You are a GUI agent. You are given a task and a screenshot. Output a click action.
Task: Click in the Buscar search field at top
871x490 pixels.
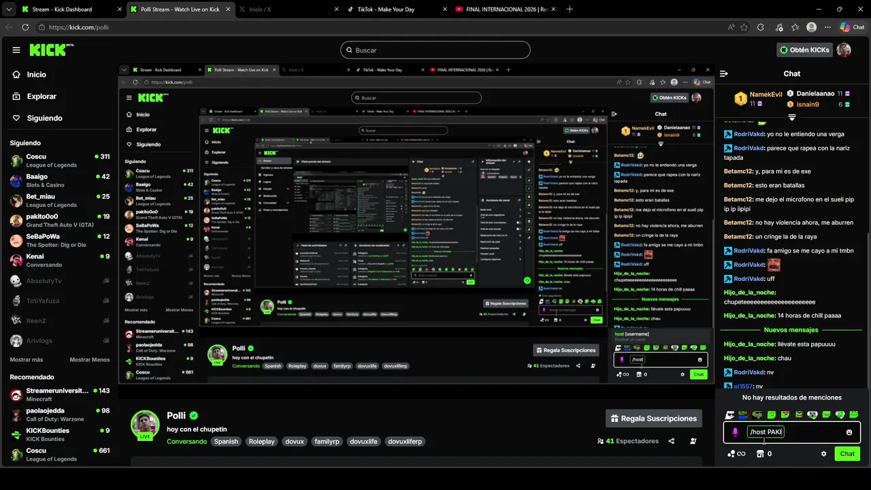[435, 50]
